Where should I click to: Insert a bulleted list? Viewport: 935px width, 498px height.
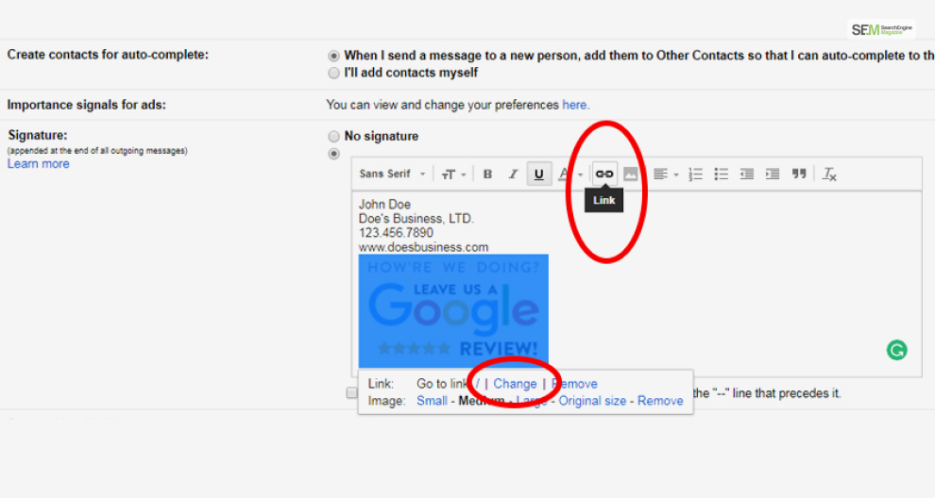[x=721, y=174]
